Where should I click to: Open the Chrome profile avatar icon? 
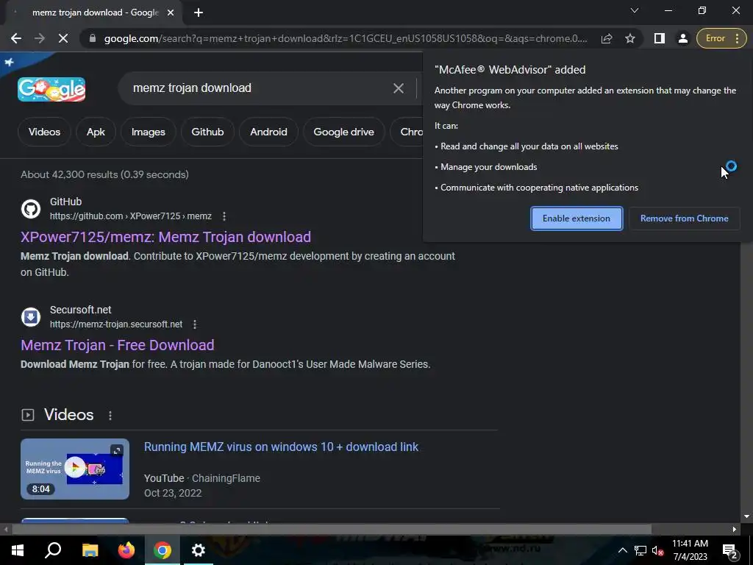tap(683, 38)
